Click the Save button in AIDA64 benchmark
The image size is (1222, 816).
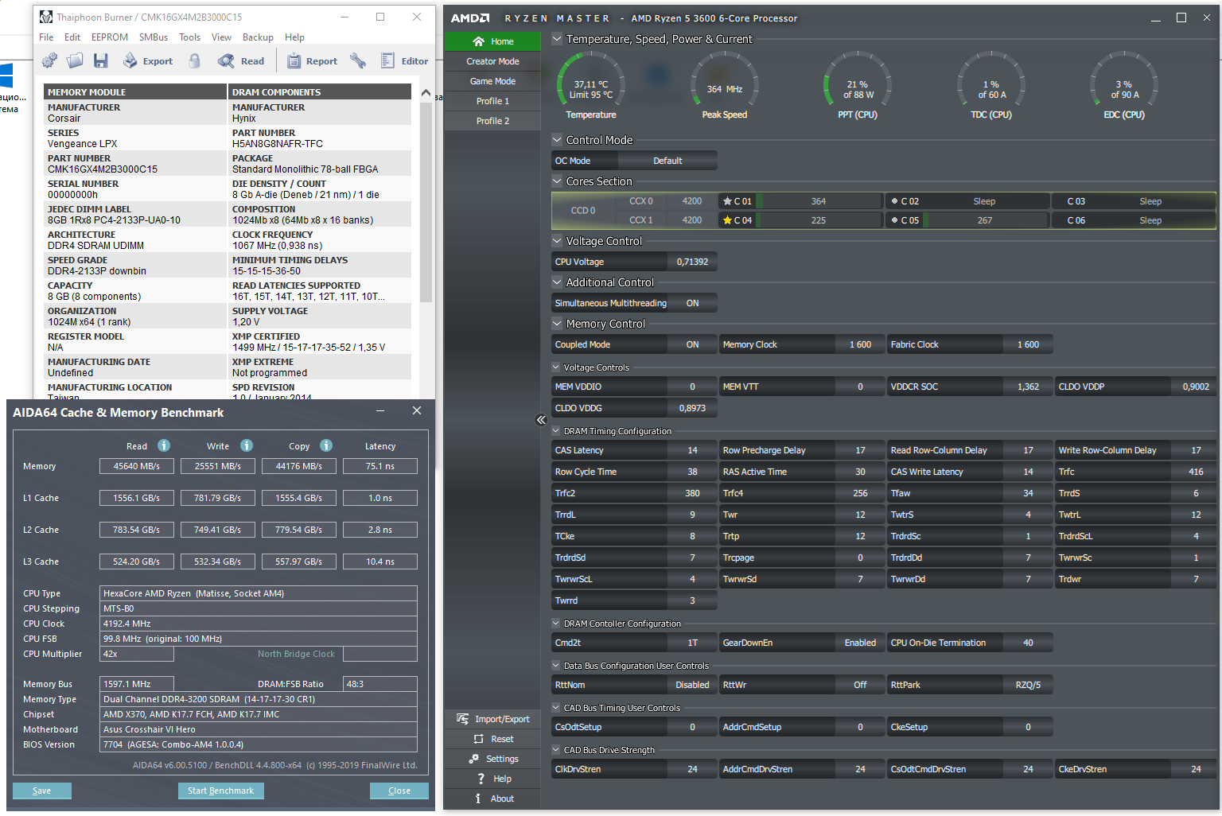coord(42,791)
